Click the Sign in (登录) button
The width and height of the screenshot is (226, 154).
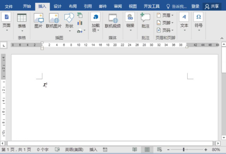pos(195,7)
